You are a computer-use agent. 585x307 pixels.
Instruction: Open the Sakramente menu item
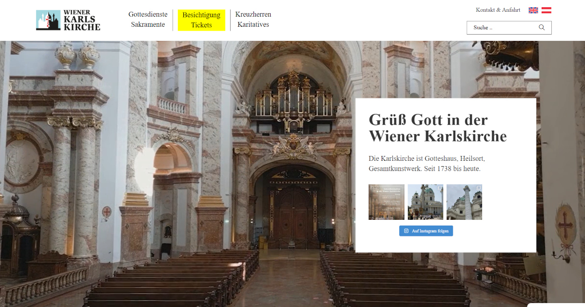coord(148,25)
